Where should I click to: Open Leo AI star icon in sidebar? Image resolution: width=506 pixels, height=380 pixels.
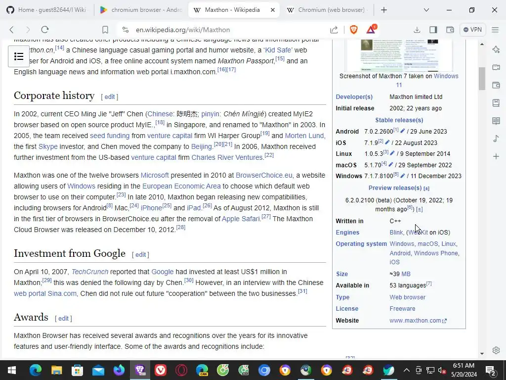point(496,49)
